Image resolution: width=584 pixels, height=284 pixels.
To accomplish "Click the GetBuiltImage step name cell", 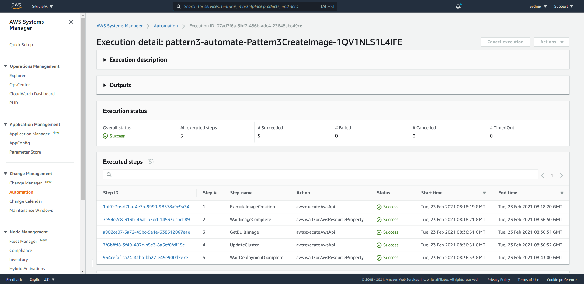I will (244, 232).
